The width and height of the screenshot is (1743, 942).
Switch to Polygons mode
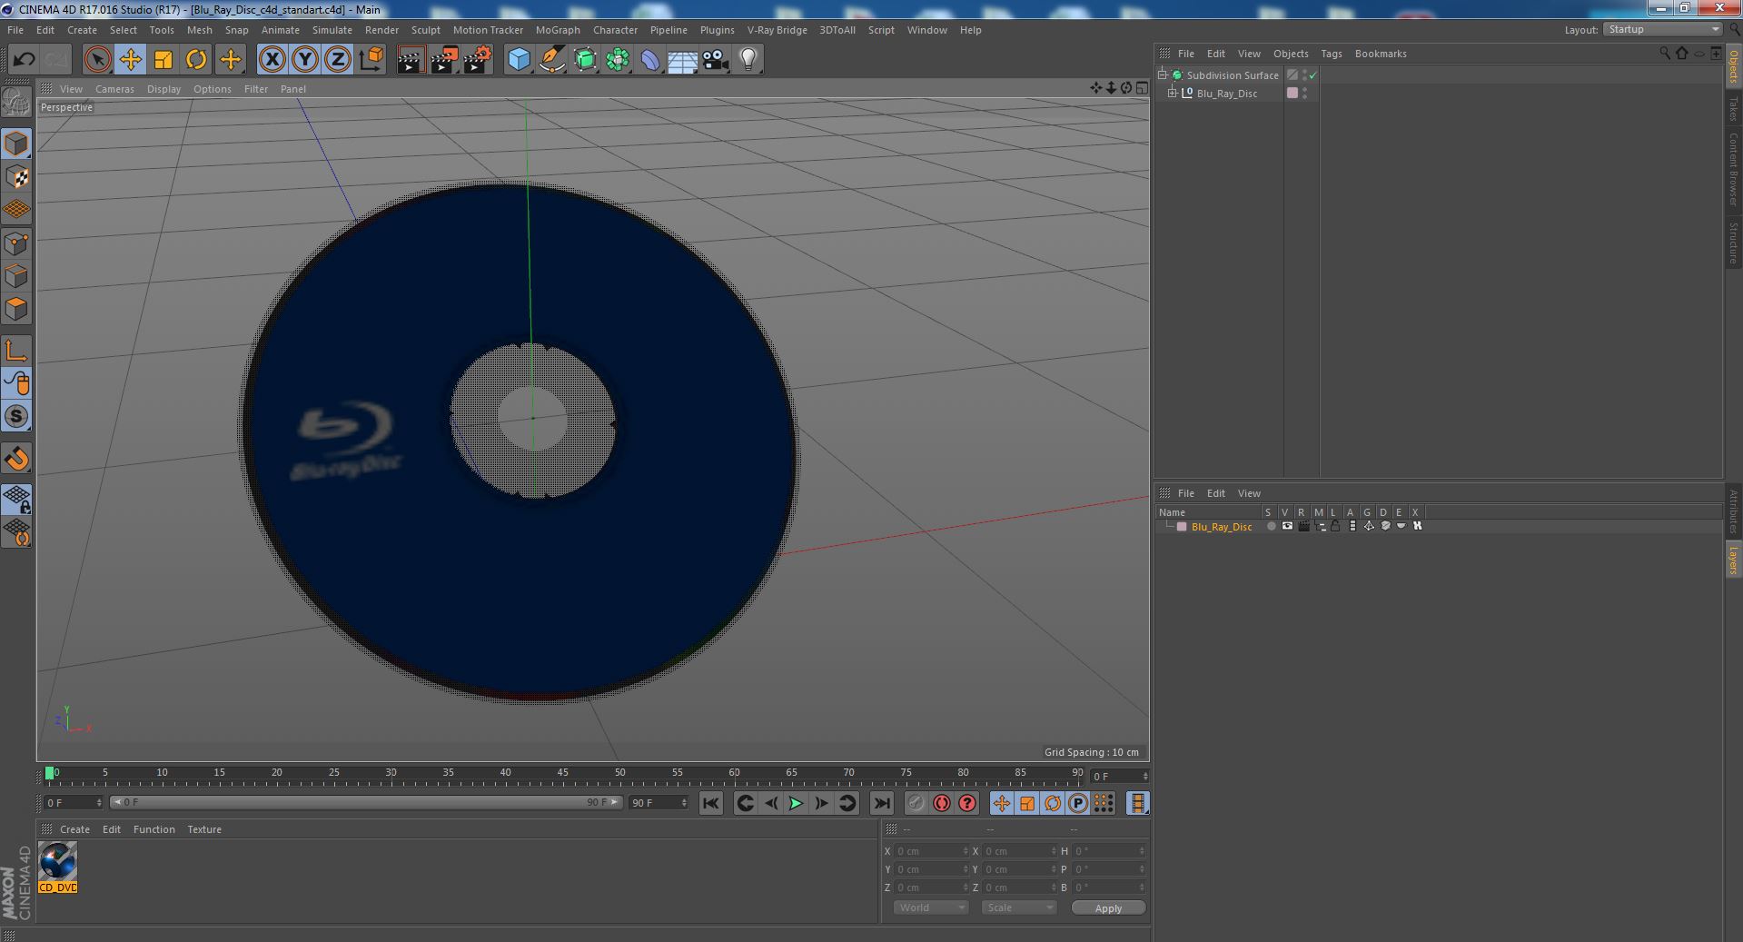[16, 308]
